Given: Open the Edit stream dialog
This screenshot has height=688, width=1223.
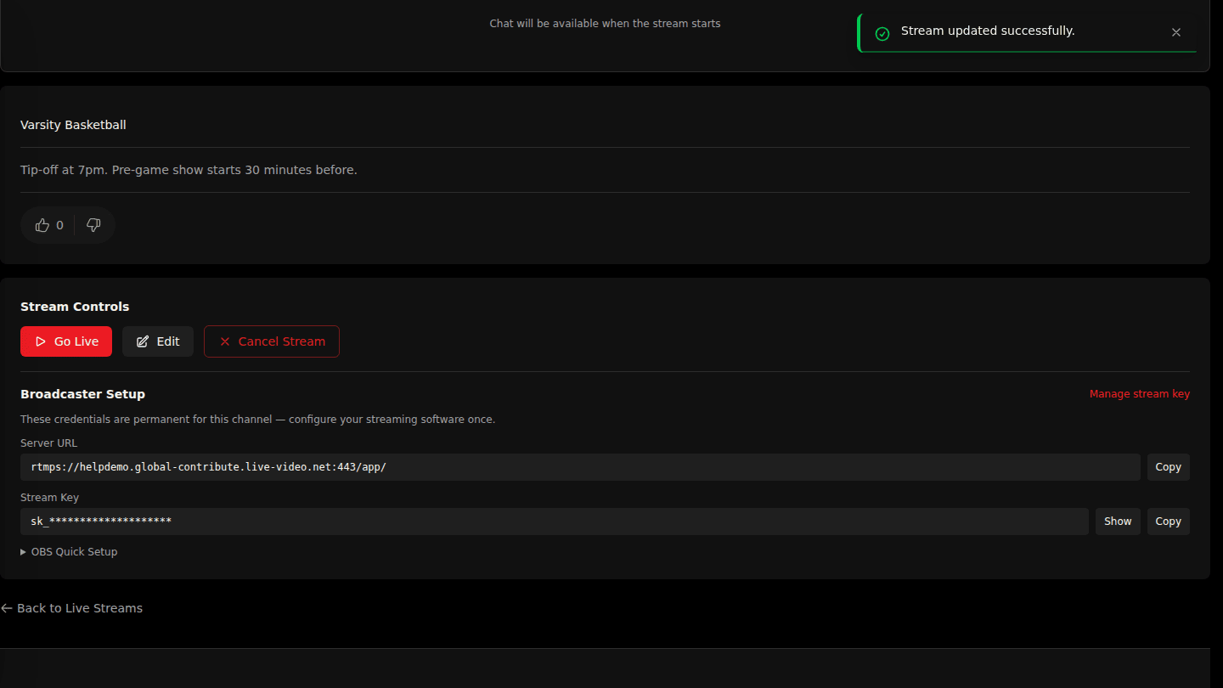Looking at the screenshot, I should coord(158,341).
